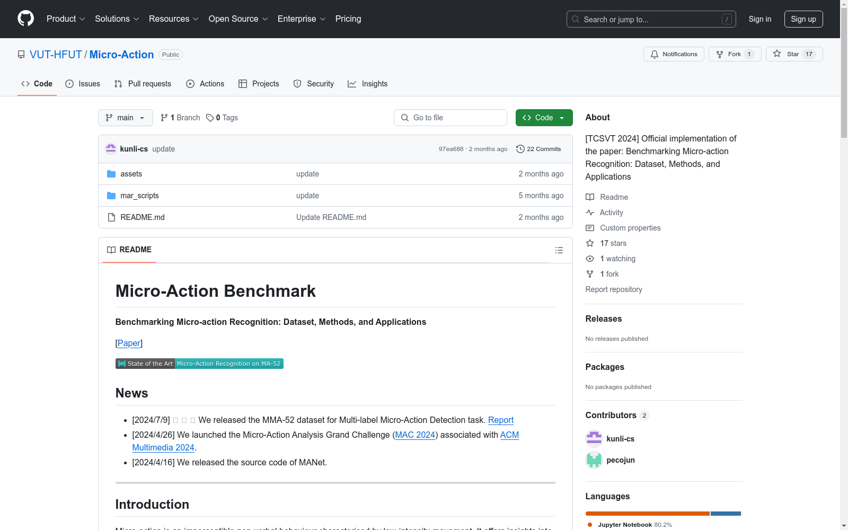Open the VUT-HFUT organization link
Viewport: 848px width, 530px height.
coord(56,55)
